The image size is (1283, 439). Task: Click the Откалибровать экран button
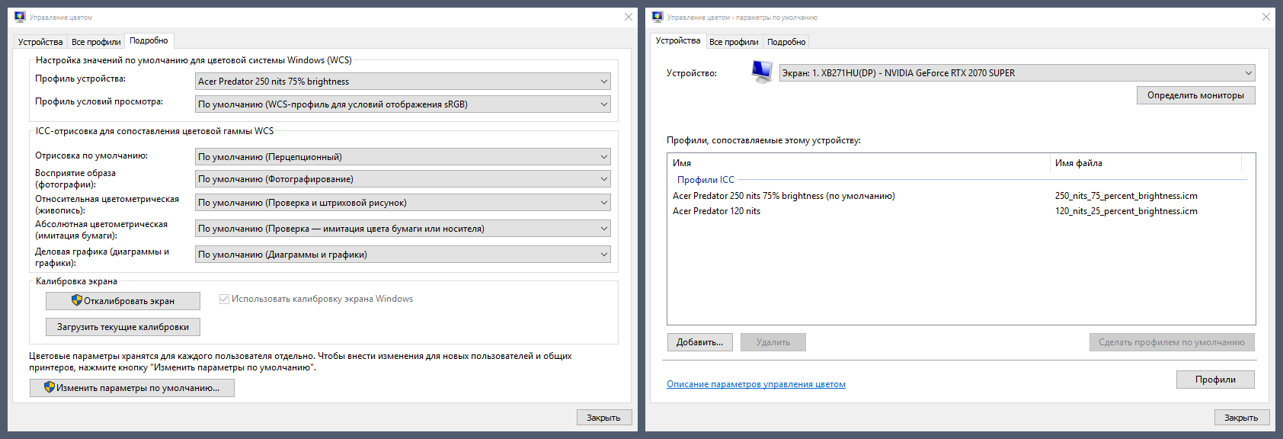[x=123, y=301]
